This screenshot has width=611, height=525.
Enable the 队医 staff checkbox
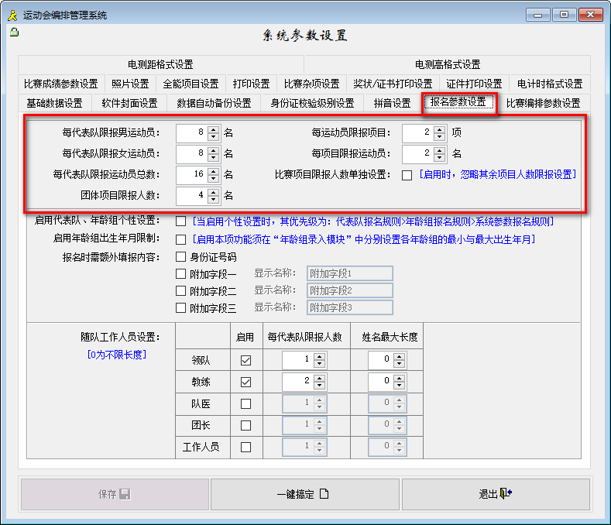pos(245,404)
